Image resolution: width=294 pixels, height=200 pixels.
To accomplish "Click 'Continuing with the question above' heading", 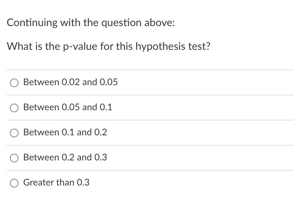I will [91, 23].
